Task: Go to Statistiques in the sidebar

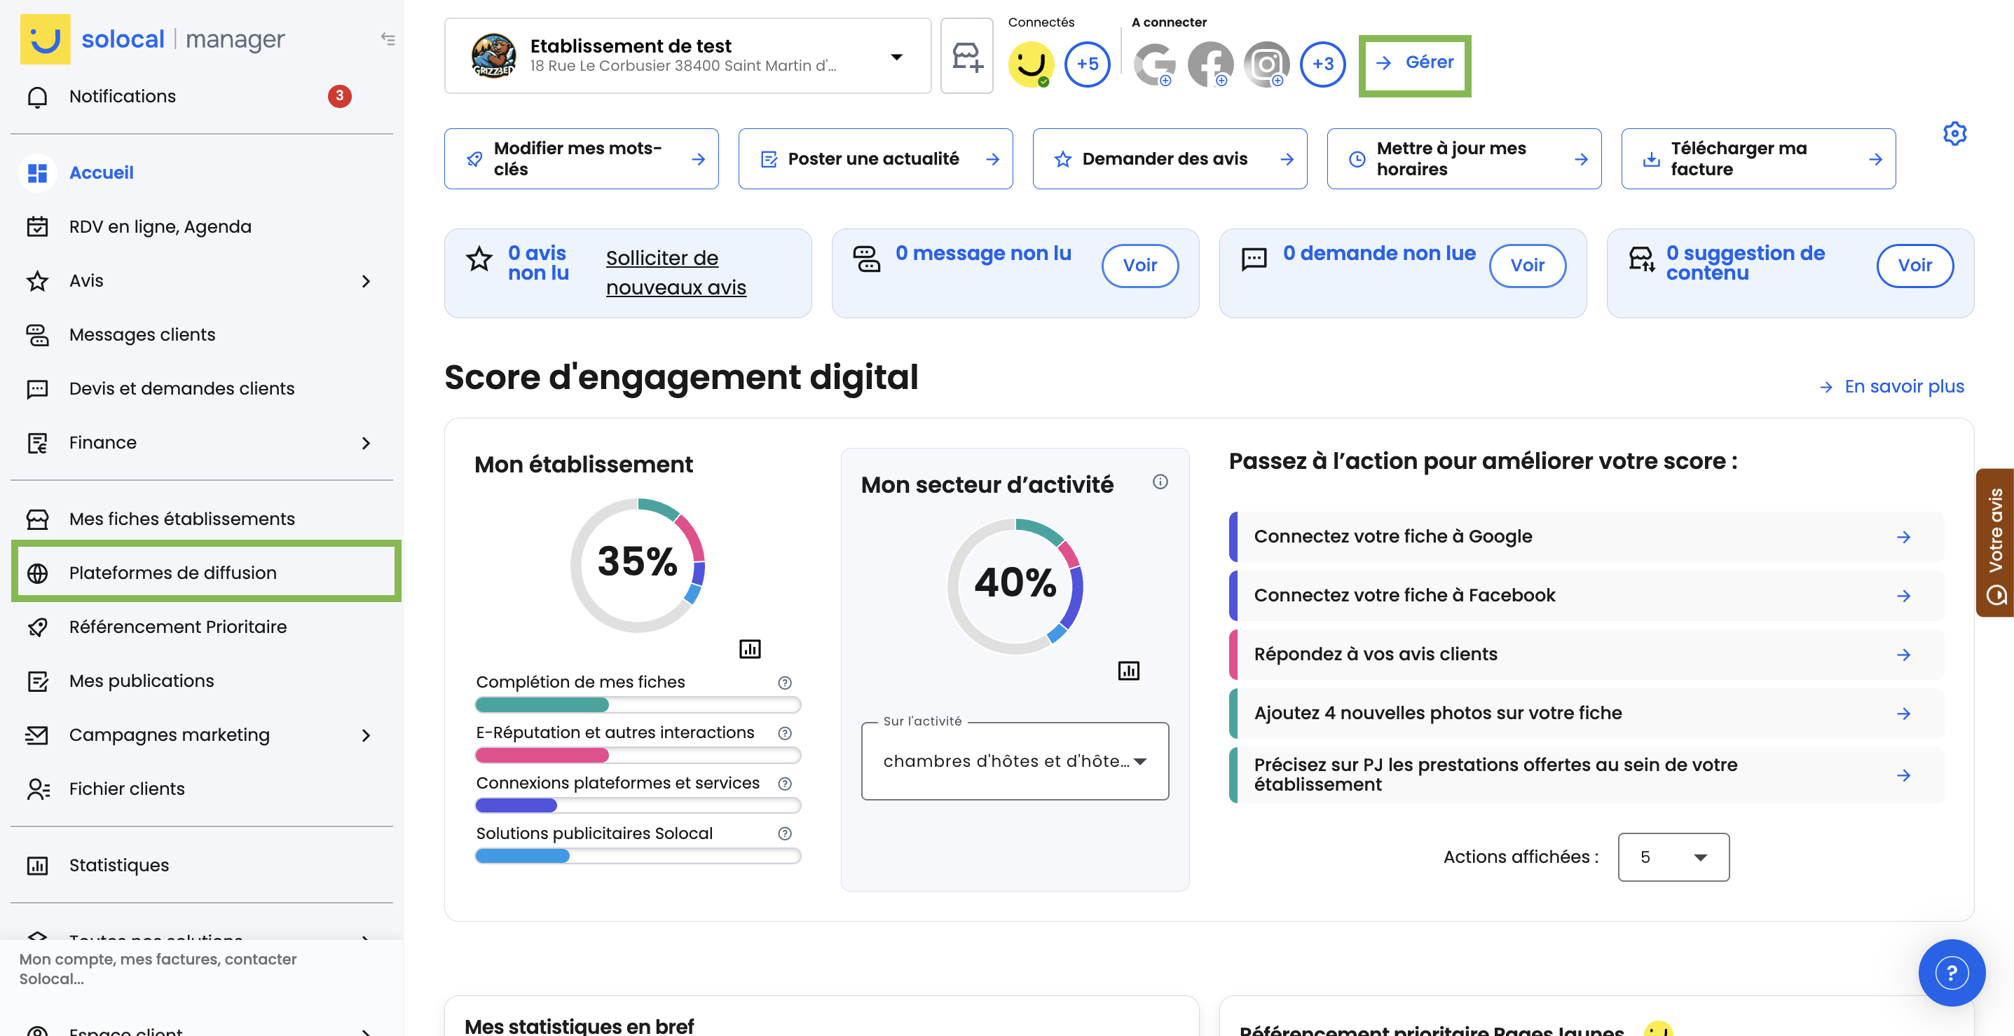Action: [119, 865]
